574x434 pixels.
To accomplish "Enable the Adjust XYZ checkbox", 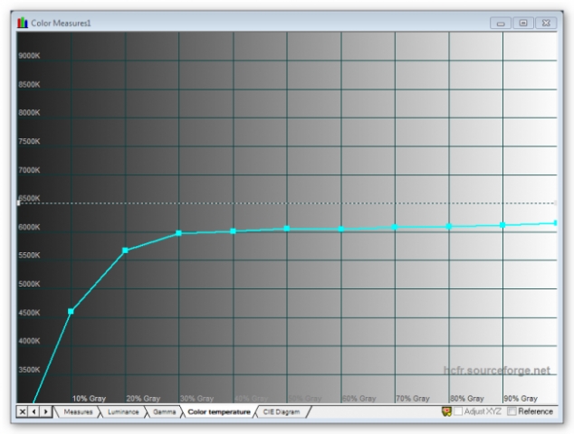I will pyautogui.click(x=458, y=411).
